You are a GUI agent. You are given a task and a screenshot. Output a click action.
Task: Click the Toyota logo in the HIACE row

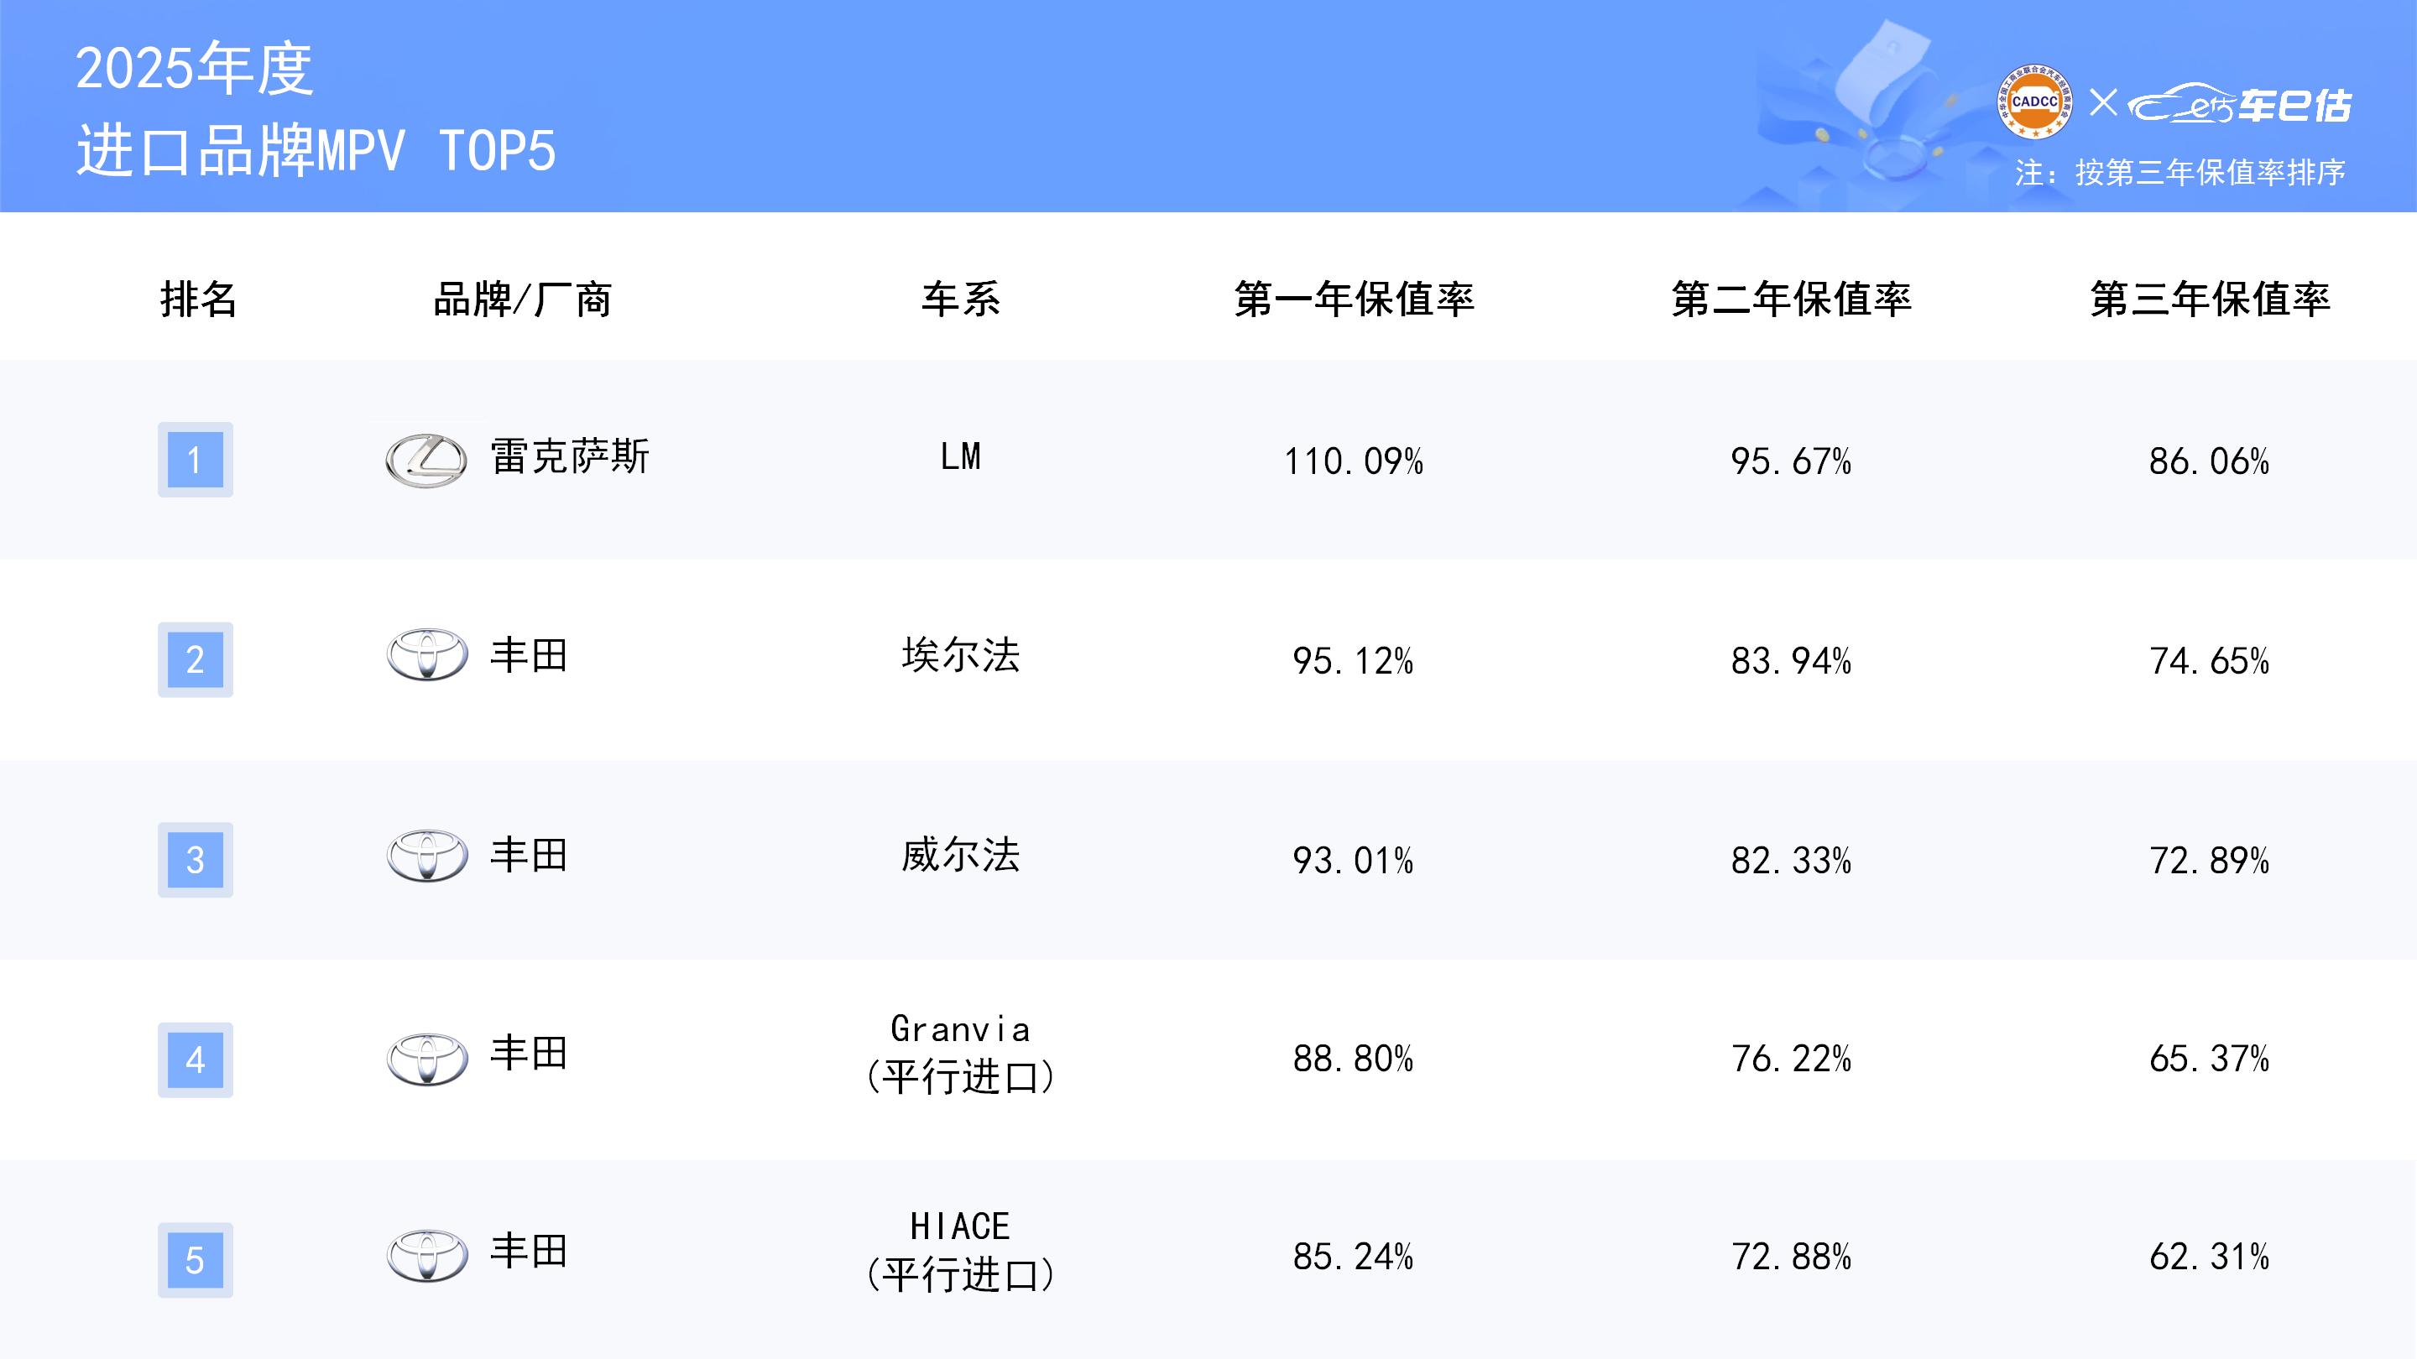(x=427, y=1255)
